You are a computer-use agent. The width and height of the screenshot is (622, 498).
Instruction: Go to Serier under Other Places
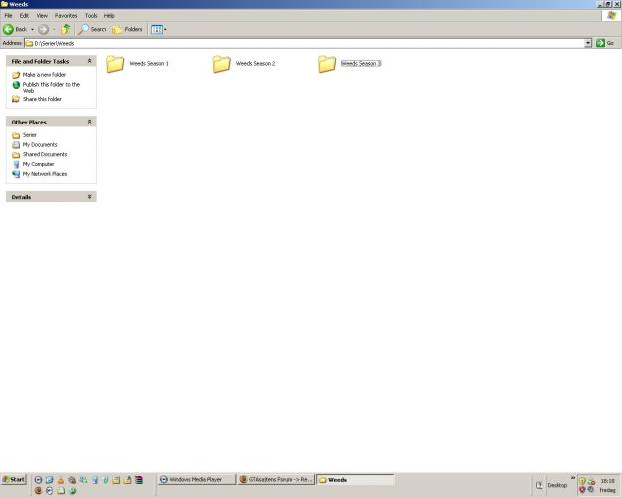coord(29,135)
